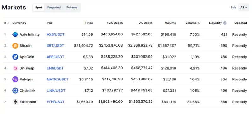Click the Axie Infinity coin icon

15,34
